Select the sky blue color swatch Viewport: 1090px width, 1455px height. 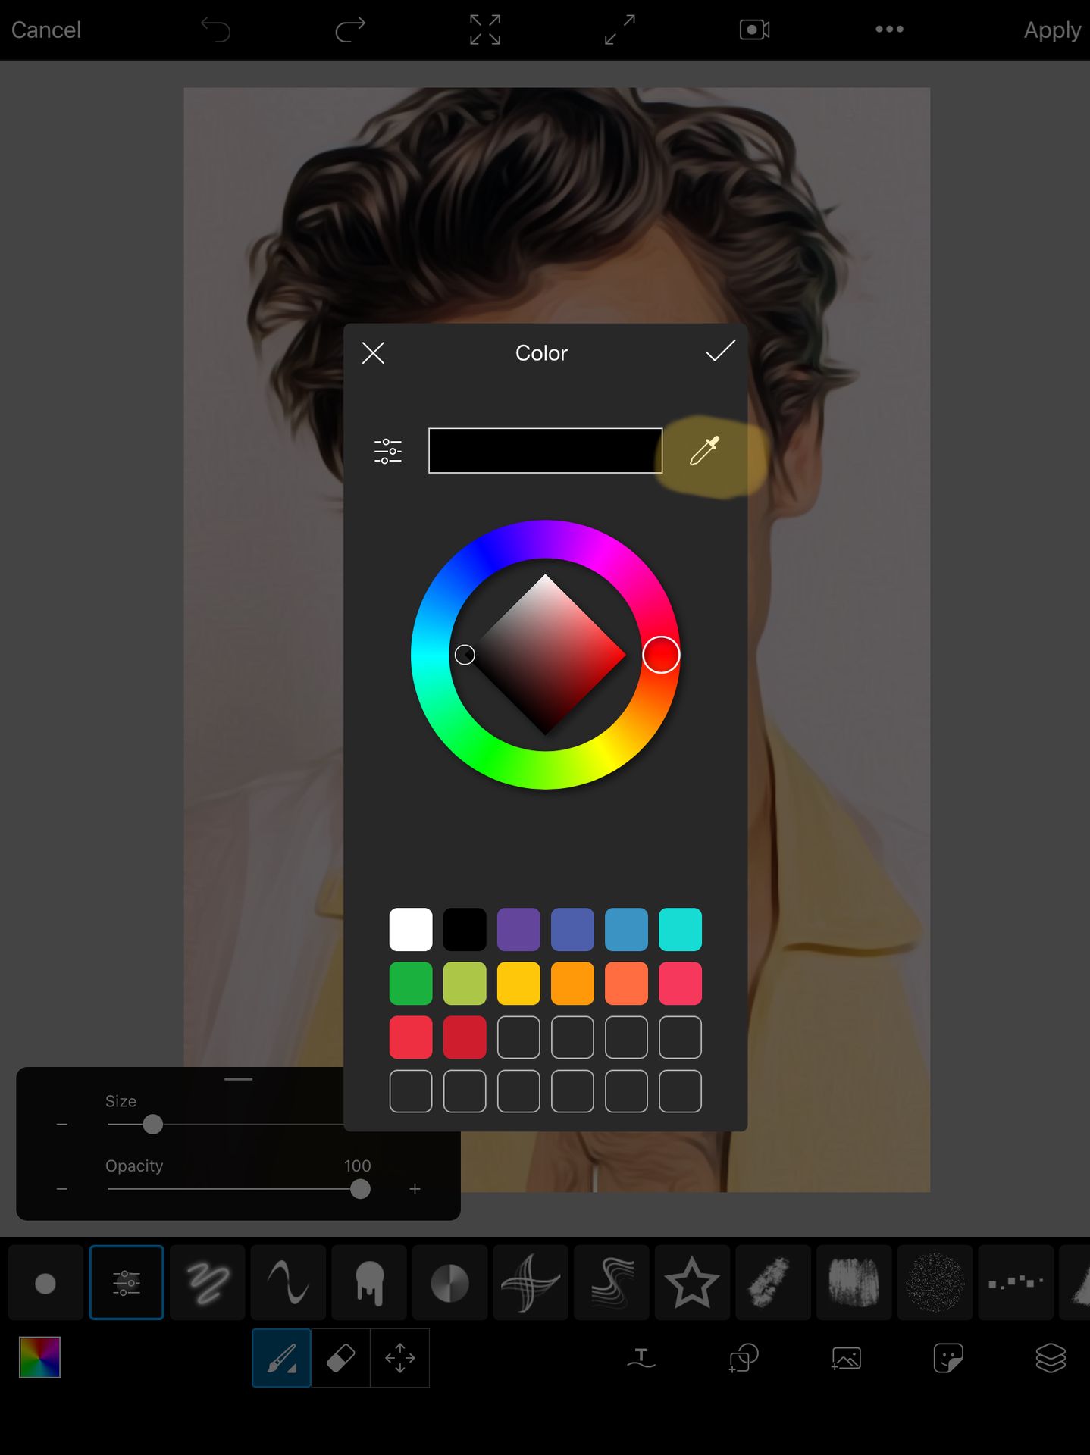click(x=626, y=929)
